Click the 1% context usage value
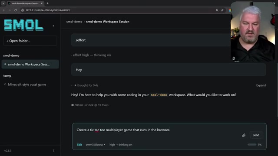 (x=260, y=145)
